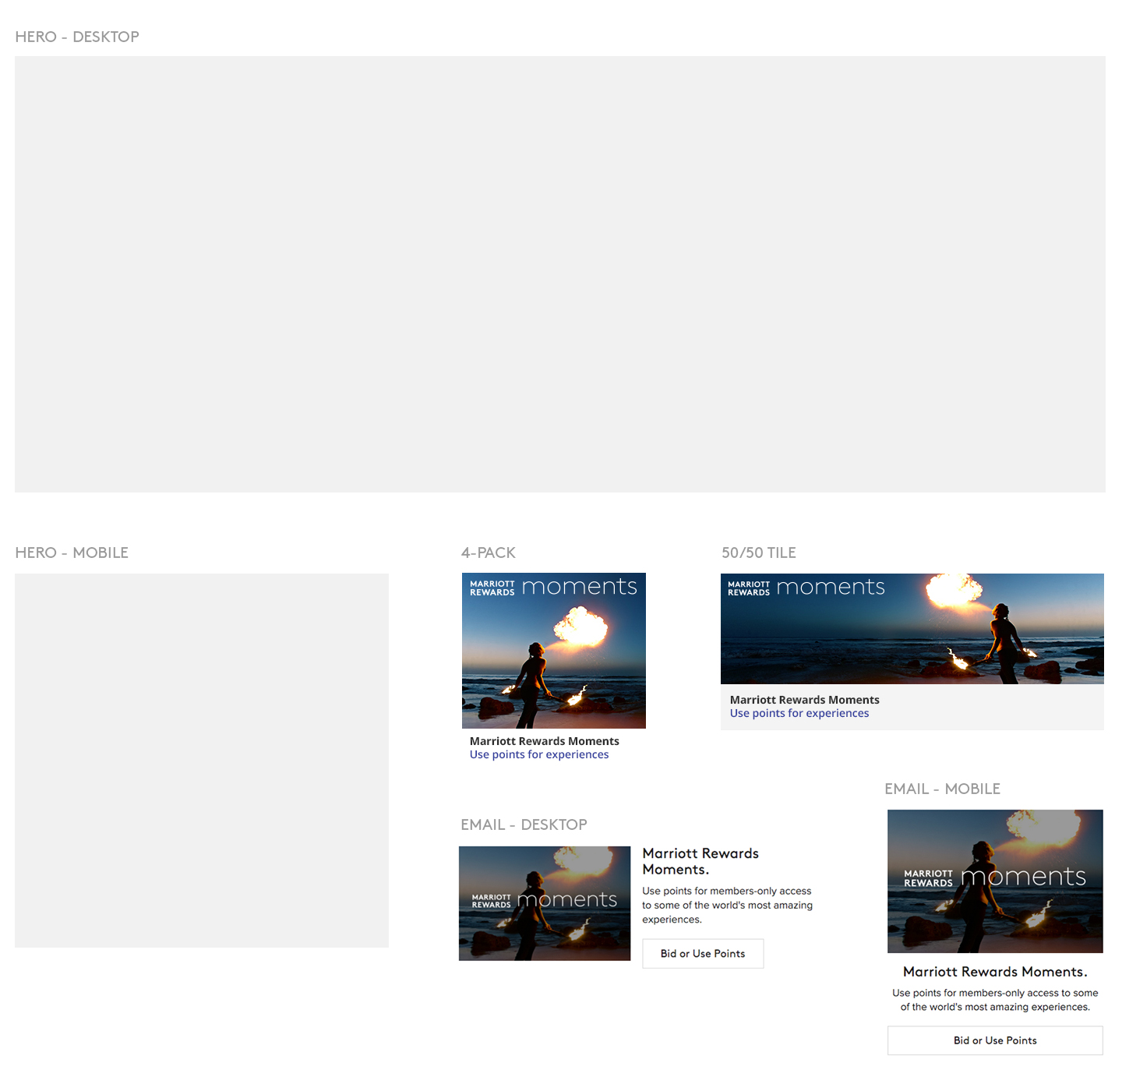The width and height of the screenshot is (1122, 1091).
Task: Select the 50/50 Tile 'Marriott Rewards Moments' title
Action: click(804, 700)
